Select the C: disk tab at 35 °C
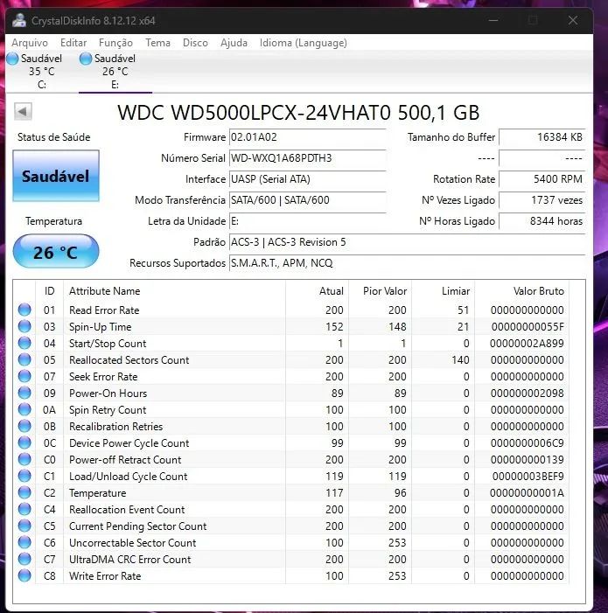The image size is (608, 613). coord(41,71)
